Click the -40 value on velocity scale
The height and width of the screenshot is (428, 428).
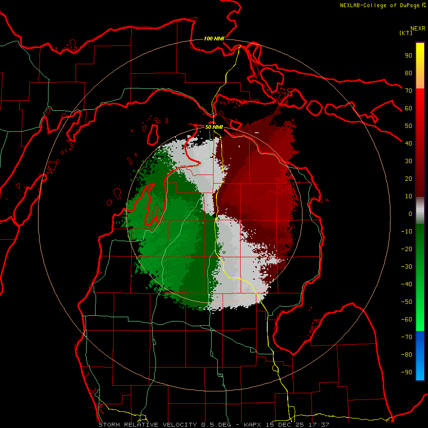[x=407, y=284]
